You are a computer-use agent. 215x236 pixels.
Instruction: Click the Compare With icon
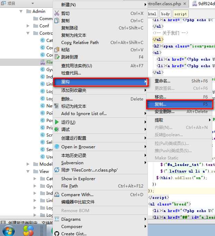click(57, 194)
